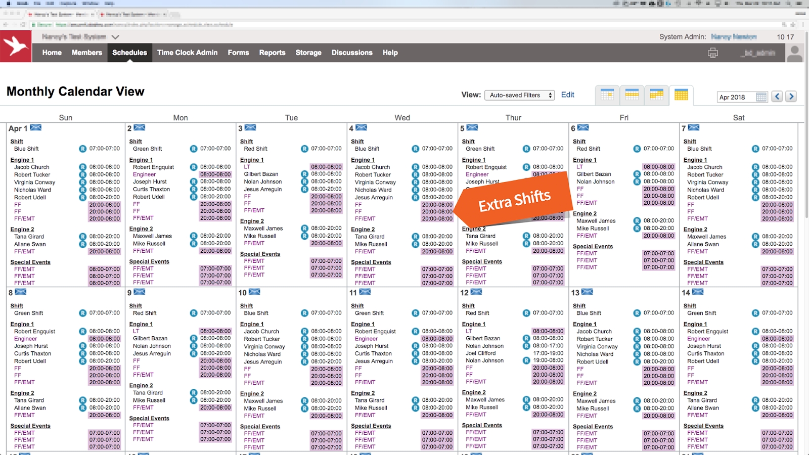The height and width of the screenshot is (455, 809).
Task: Click the R icon for Blue Shift Apr 1
Action: [x=83, y=149]
